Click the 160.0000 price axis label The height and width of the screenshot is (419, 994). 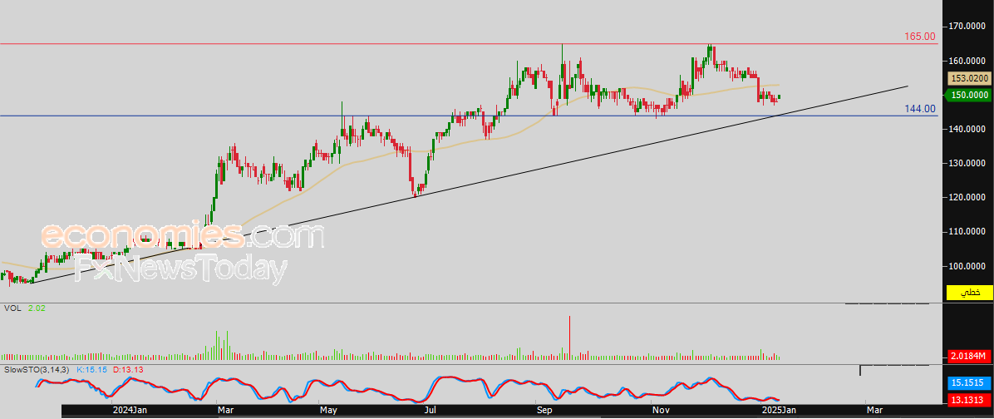coord(967,62)
